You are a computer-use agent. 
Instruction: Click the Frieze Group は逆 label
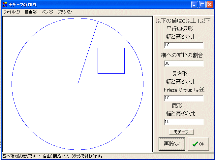coord(184,90)
